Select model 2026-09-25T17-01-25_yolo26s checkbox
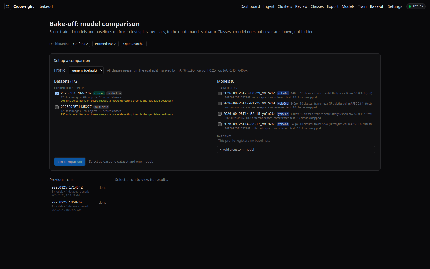The width and height of the screenshot is (430, 269). tap(220, 104)
